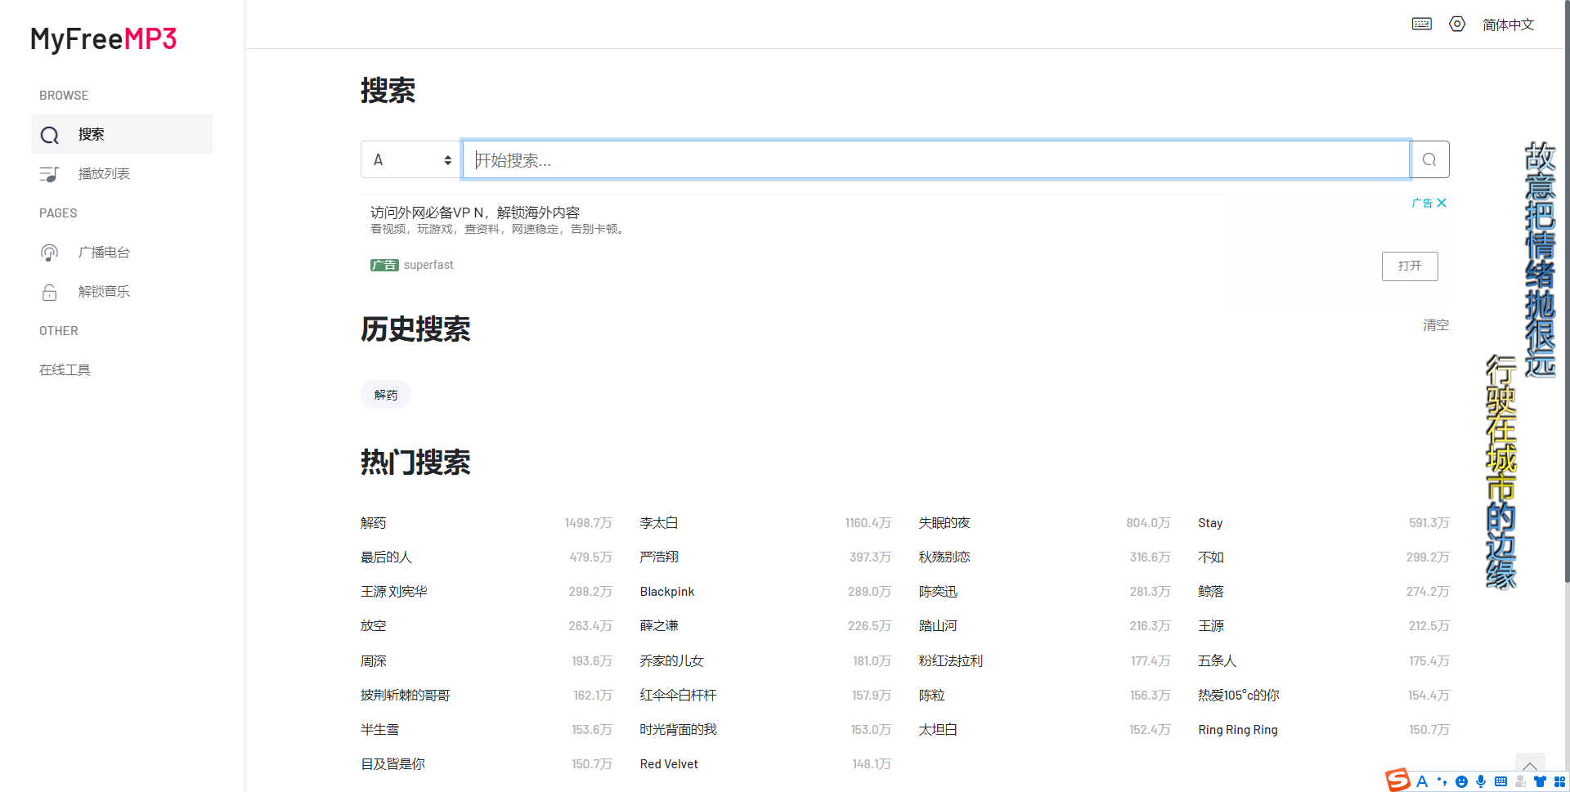Click the 广播电台 radio icon
The image size is (1570, 792).
(49, 252)
